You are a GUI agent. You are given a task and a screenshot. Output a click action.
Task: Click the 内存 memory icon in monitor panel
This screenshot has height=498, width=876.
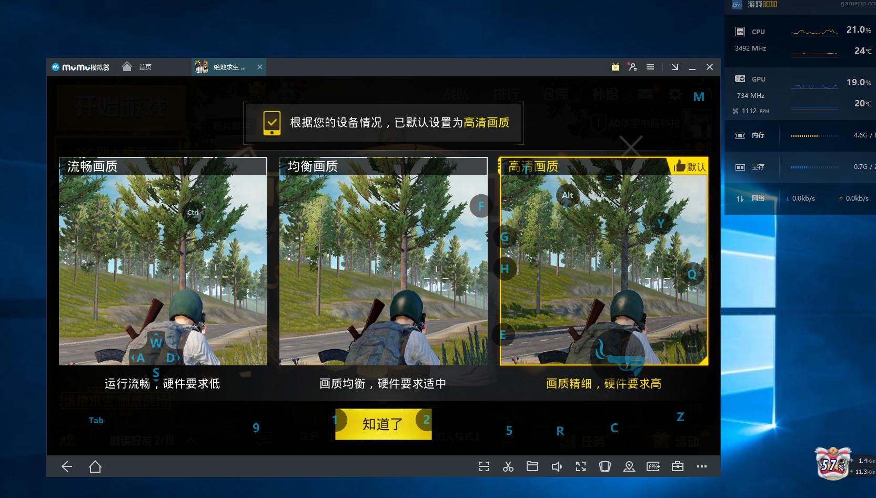coord(740,135)
